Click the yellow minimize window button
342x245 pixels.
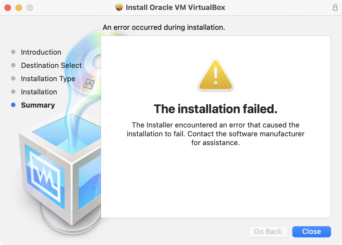[19, 8]
